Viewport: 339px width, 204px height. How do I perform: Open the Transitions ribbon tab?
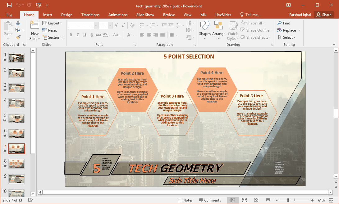[x=90, y=15]
